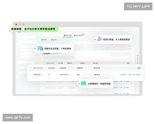Image resolution: width=155 pixels, height=124 pixels.
Task: Tick the 选择全部页面 checkbox in foreground header
Action: point(32,68)
